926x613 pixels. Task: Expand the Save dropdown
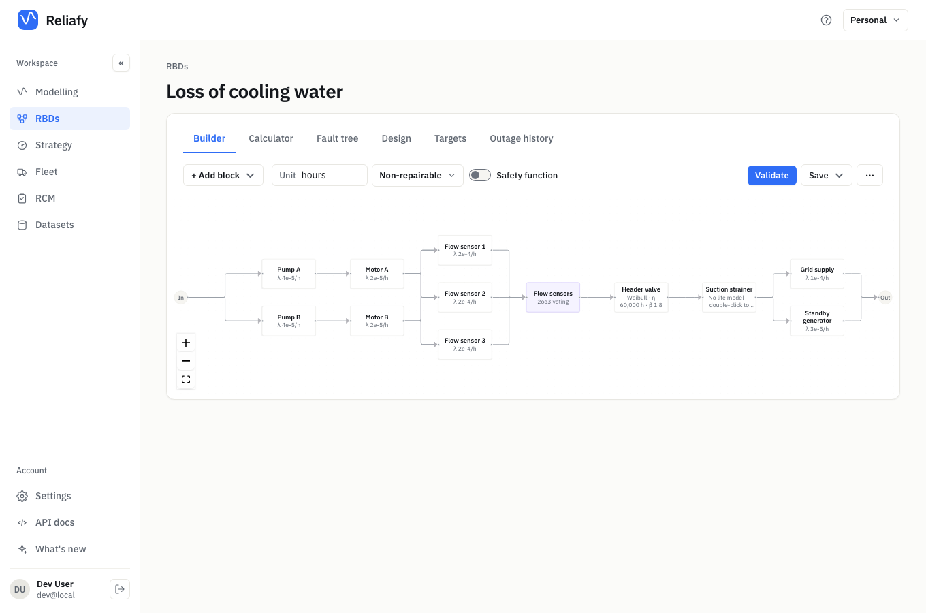tap(826, 175)
